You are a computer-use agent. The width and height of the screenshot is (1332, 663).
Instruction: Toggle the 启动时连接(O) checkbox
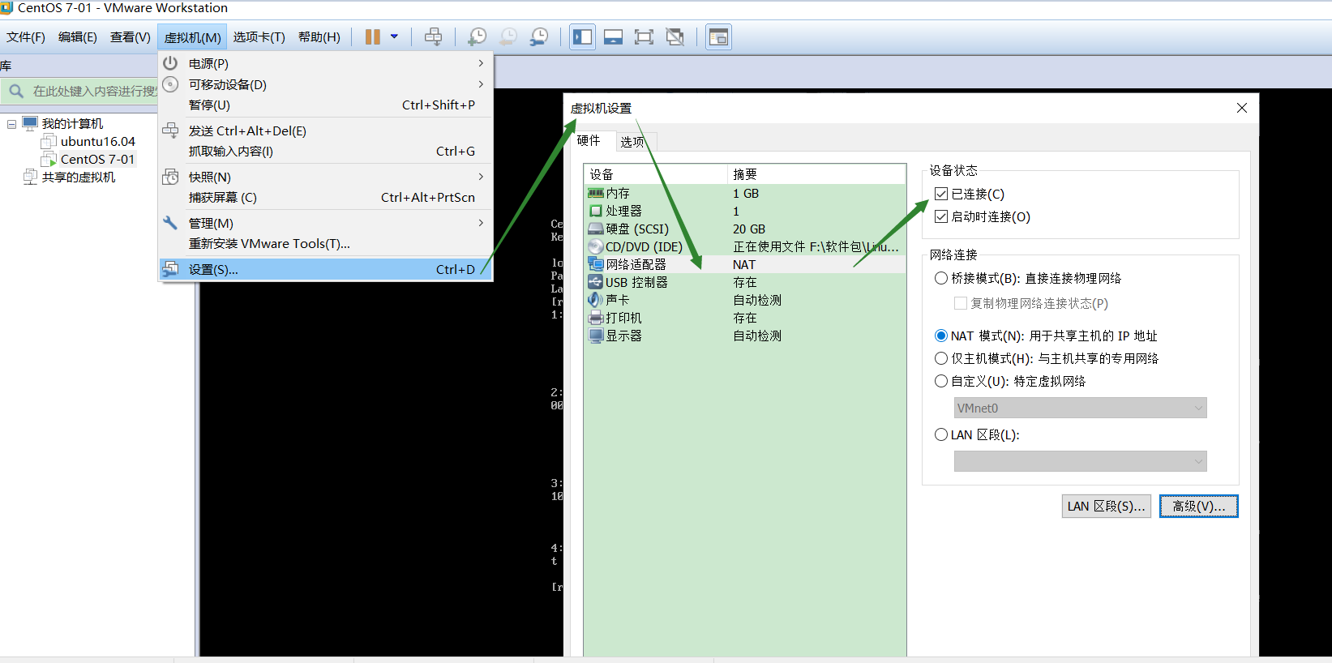pos(941,216)
